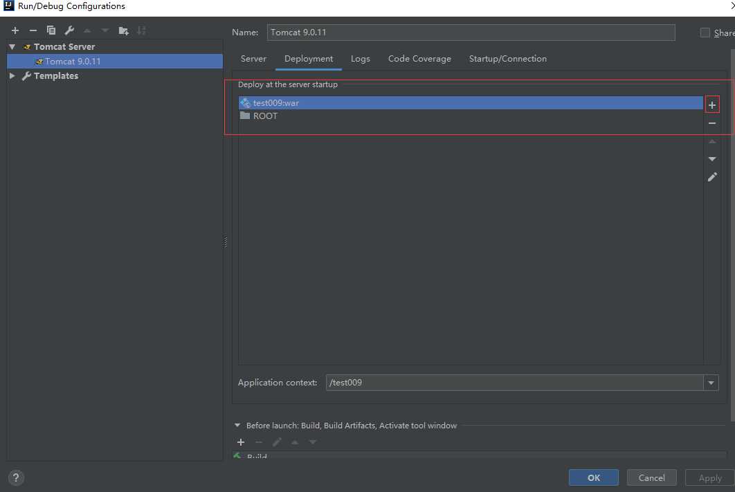The height and width of the screenshot is (492, 735).
Task: Click the panel splitter handle
Action: coord(226,242)
